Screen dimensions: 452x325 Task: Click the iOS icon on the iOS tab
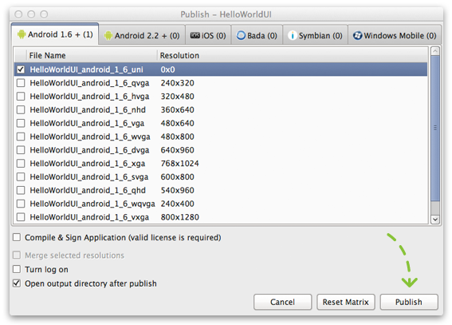[195, 35]
